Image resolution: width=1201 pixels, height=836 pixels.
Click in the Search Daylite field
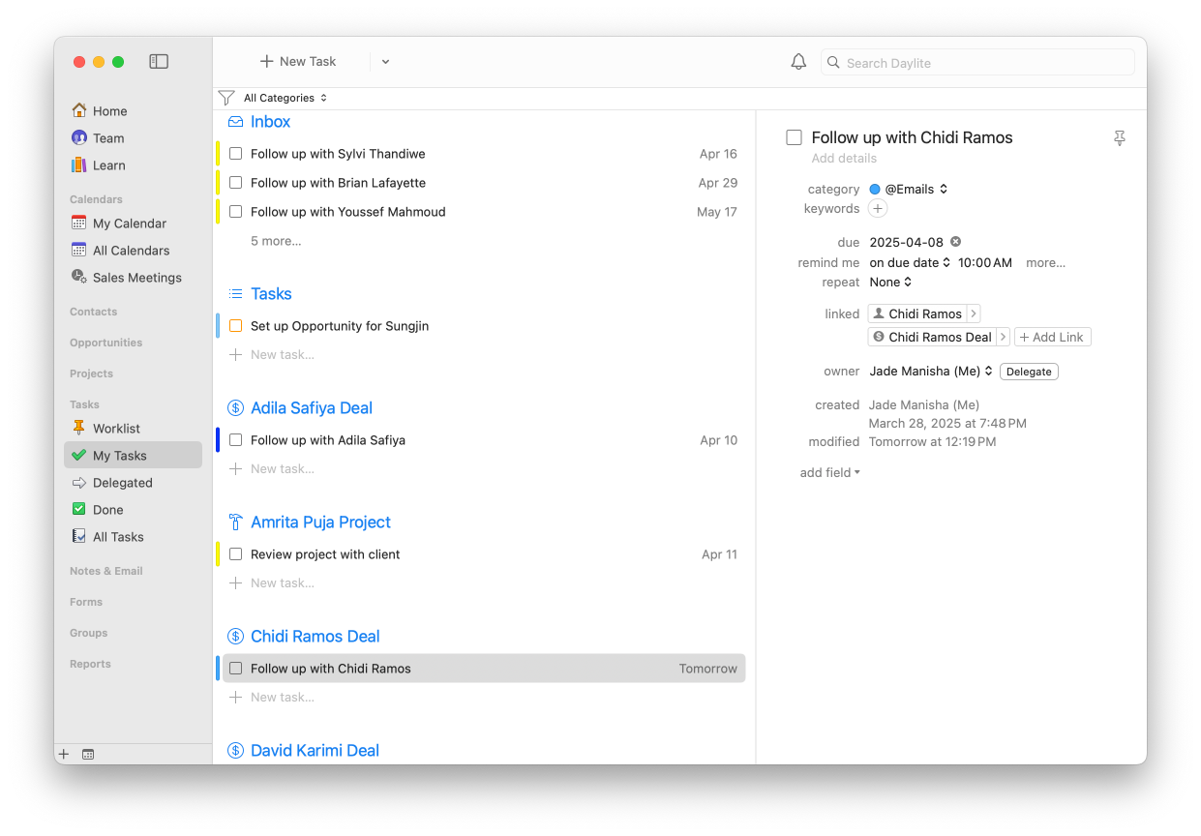(977, 63)
